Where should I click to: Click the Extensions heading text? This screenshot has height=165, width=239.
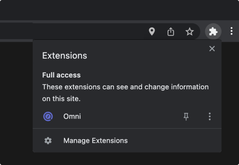(65, 56)
